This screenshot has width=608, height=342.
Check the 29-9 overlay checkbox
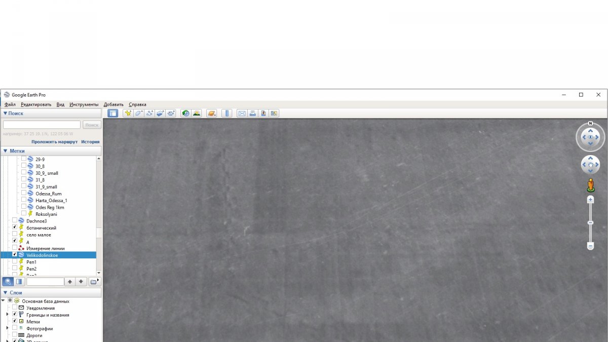pos(23,159)
